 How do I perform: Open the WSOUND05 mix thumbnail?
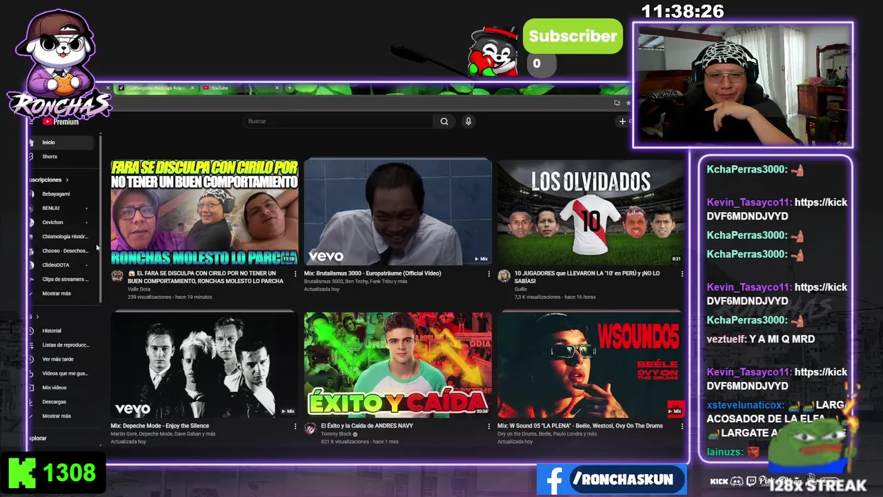(x=591, y=364)
